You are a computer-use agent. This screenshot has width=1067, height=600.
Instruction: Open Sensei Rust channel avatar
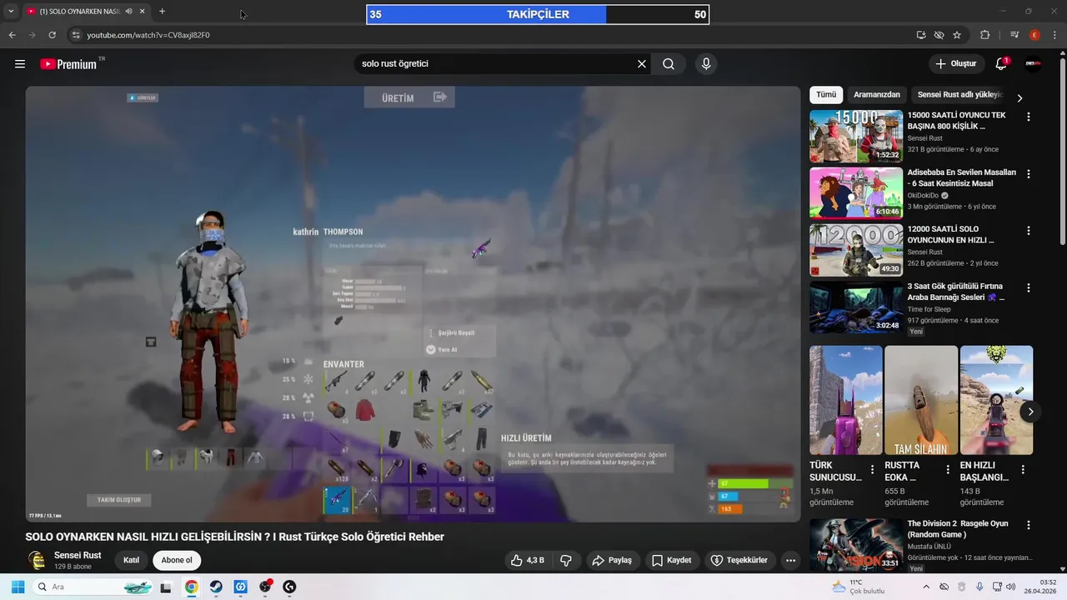(37, 560)
